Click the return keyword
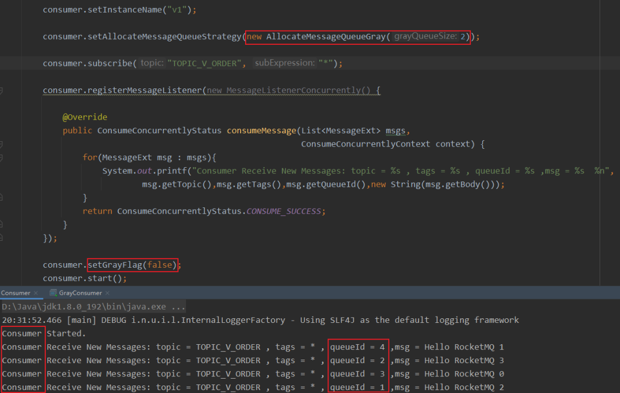Viewport: 620px width, 393px height. click(x=97, y=211)
